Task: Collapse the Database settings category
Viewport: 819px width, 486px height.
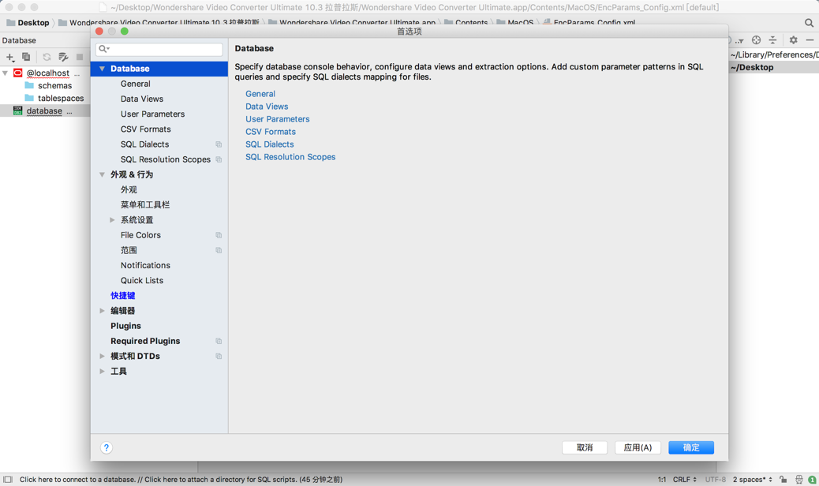Action: click(x=102, y=69)
